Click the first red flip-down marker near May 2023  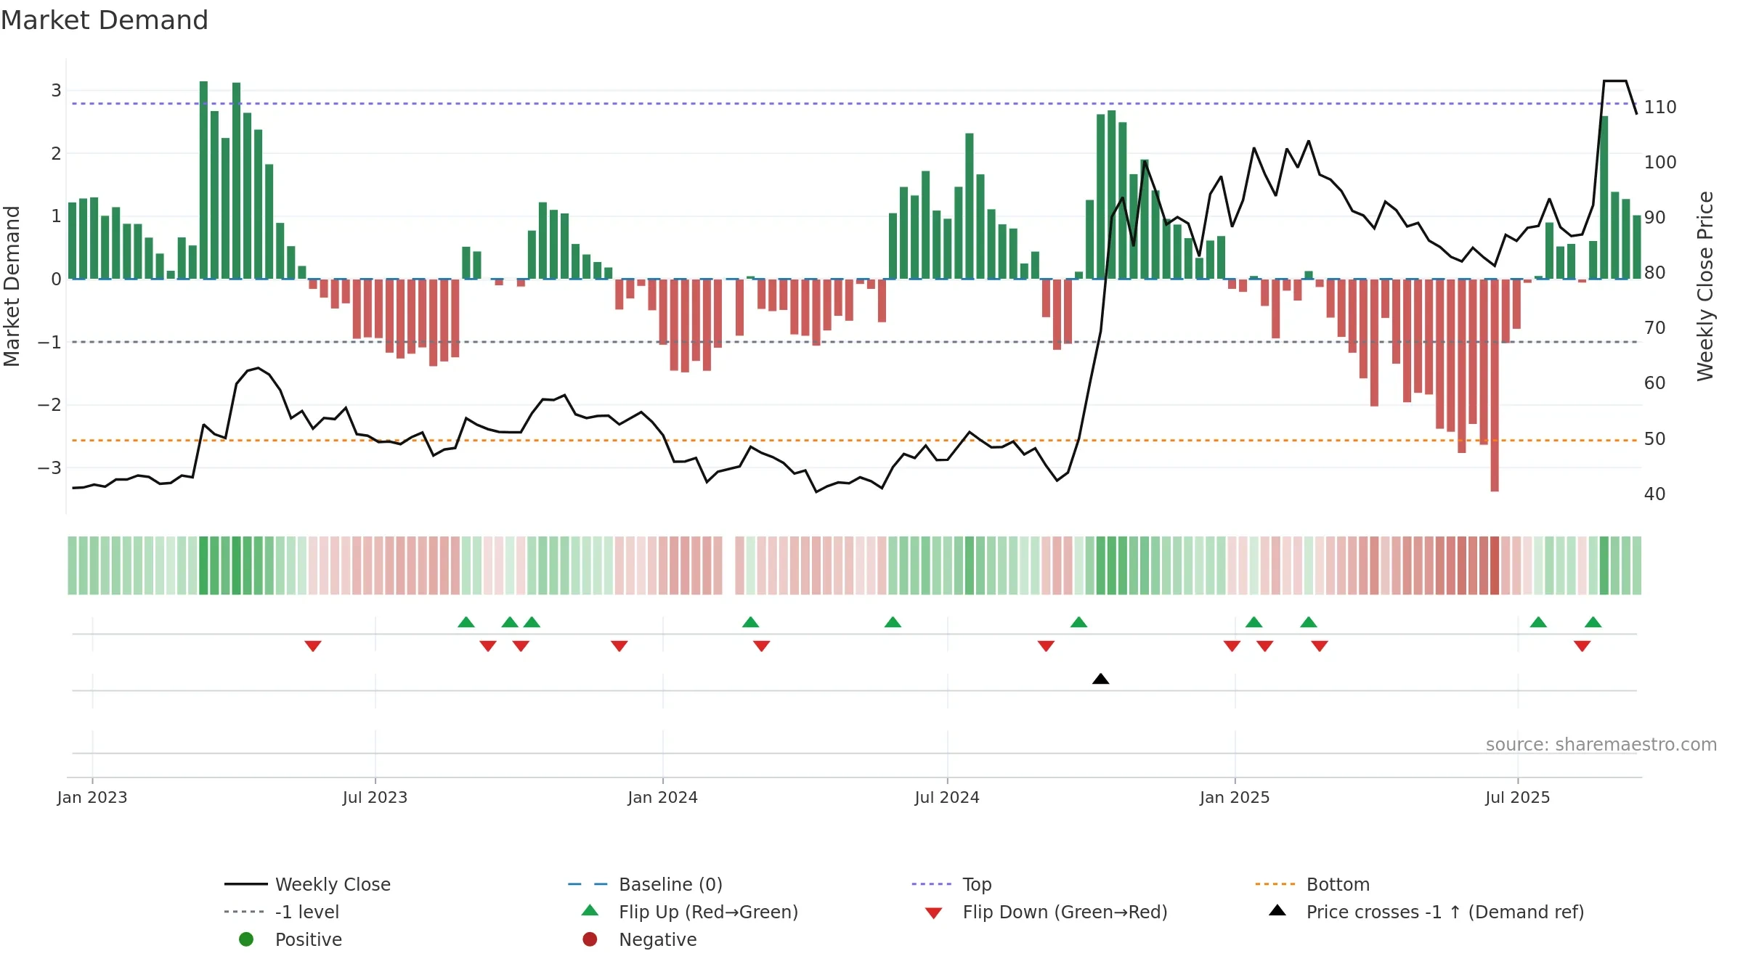(313, 646)
